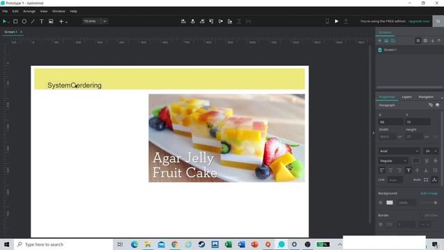Click the Windows Start button
444x250 pixels.
7,244
